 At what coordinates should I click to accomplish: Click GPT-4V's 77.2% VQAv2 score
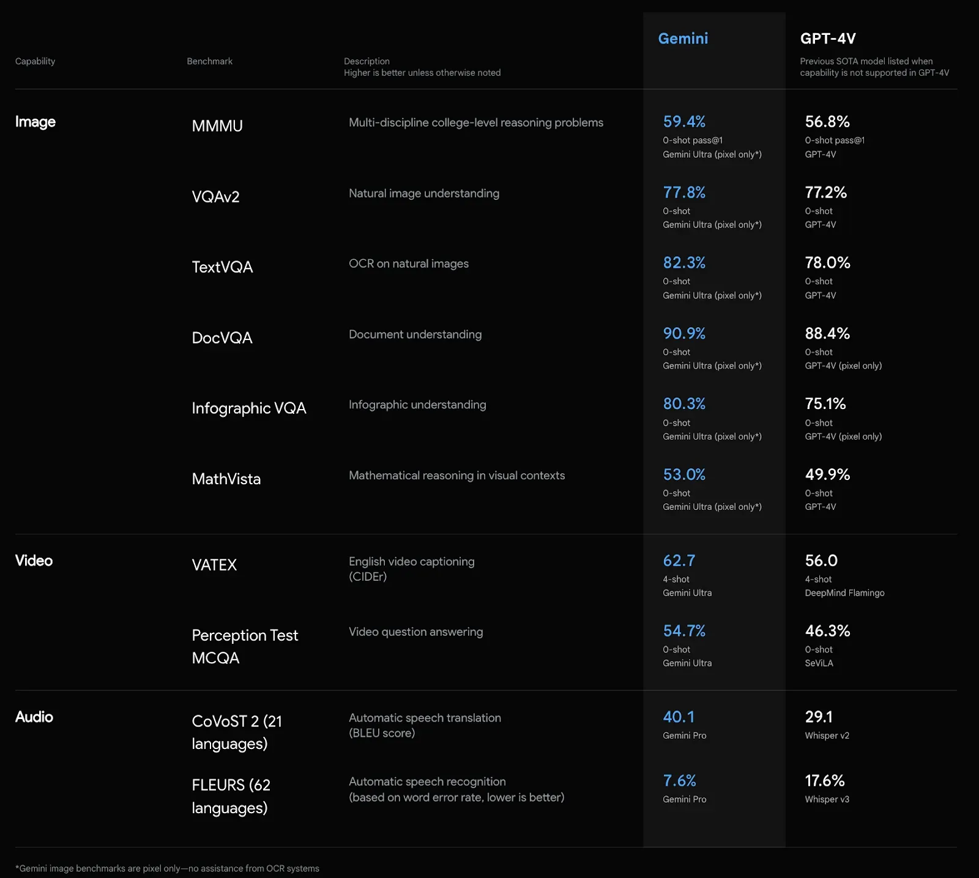tap(826, 193)
